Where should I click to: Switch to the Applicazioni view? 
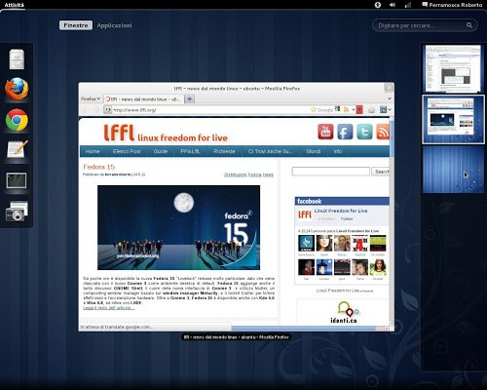114,25
